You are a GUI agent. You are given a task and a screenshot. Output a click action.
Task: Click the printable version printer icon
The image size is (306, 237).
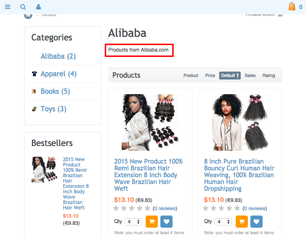tap(280, 15)
